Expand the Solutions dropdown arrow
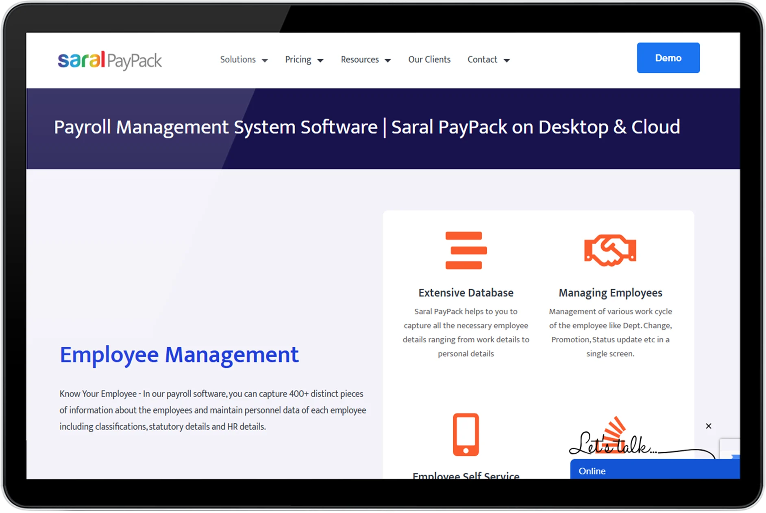Viewport: 766px width, 513px height. [x=265, y=60]
